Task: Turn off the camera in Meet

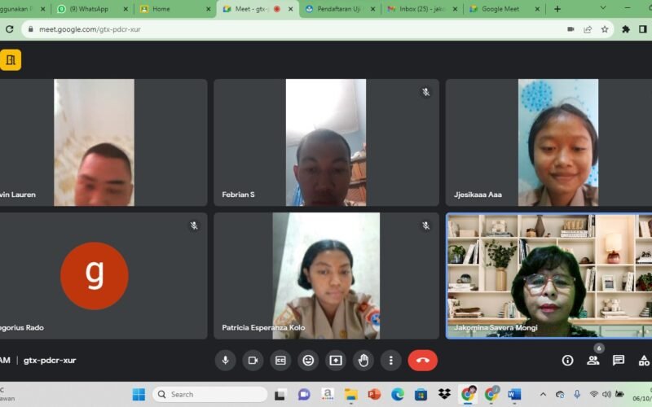Action: (x=253, y=360)
